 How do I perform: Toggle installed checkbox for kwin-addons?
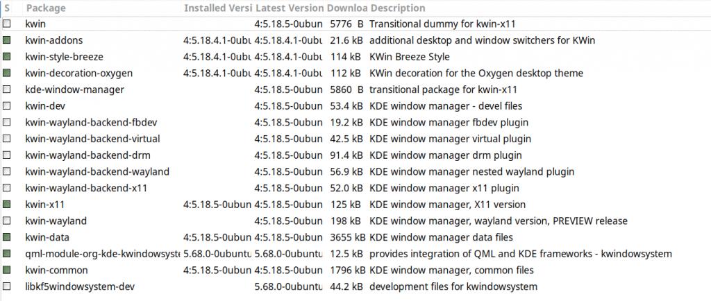[x=7, y=40]
